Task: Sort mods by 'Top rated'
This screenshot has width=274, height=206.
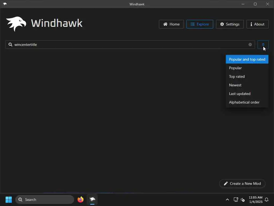Action: point(247,76)
